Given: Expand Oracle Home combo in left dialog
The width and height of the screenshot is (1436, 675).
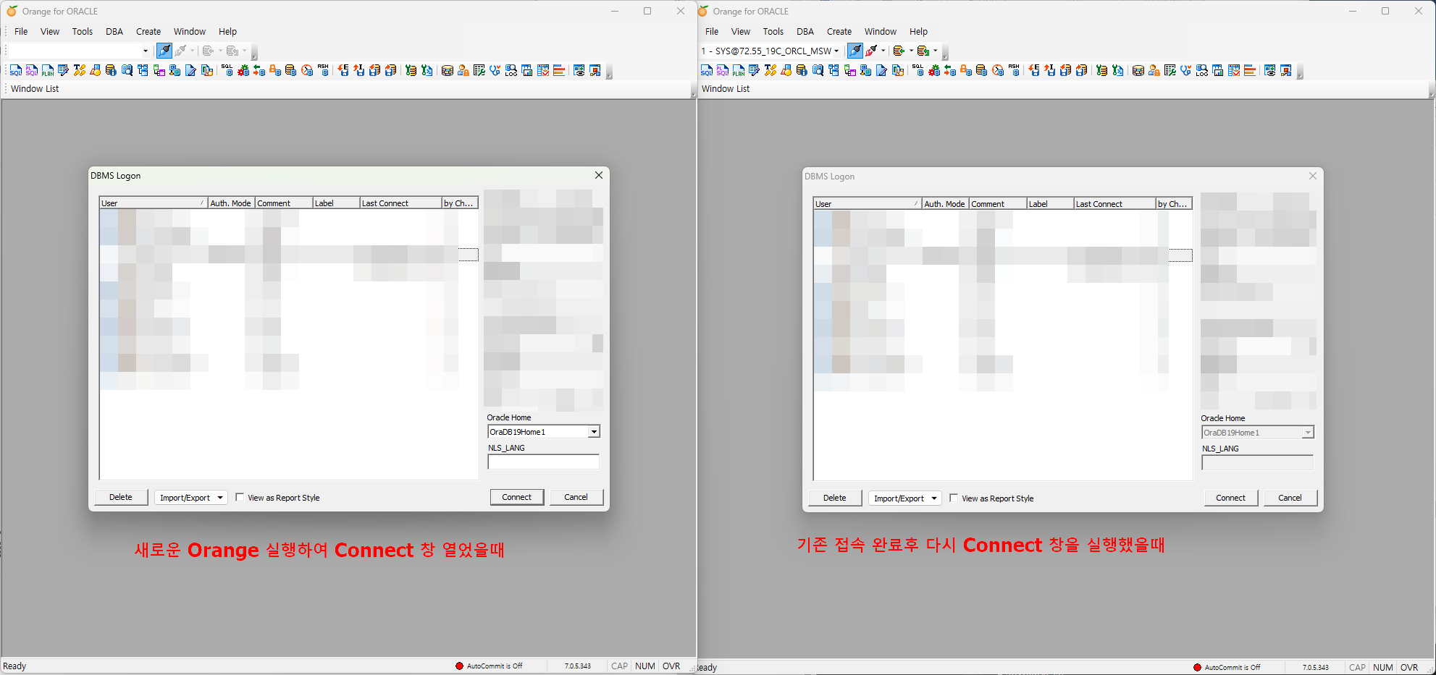Looking at the screenshot, I should click(594, 432).
